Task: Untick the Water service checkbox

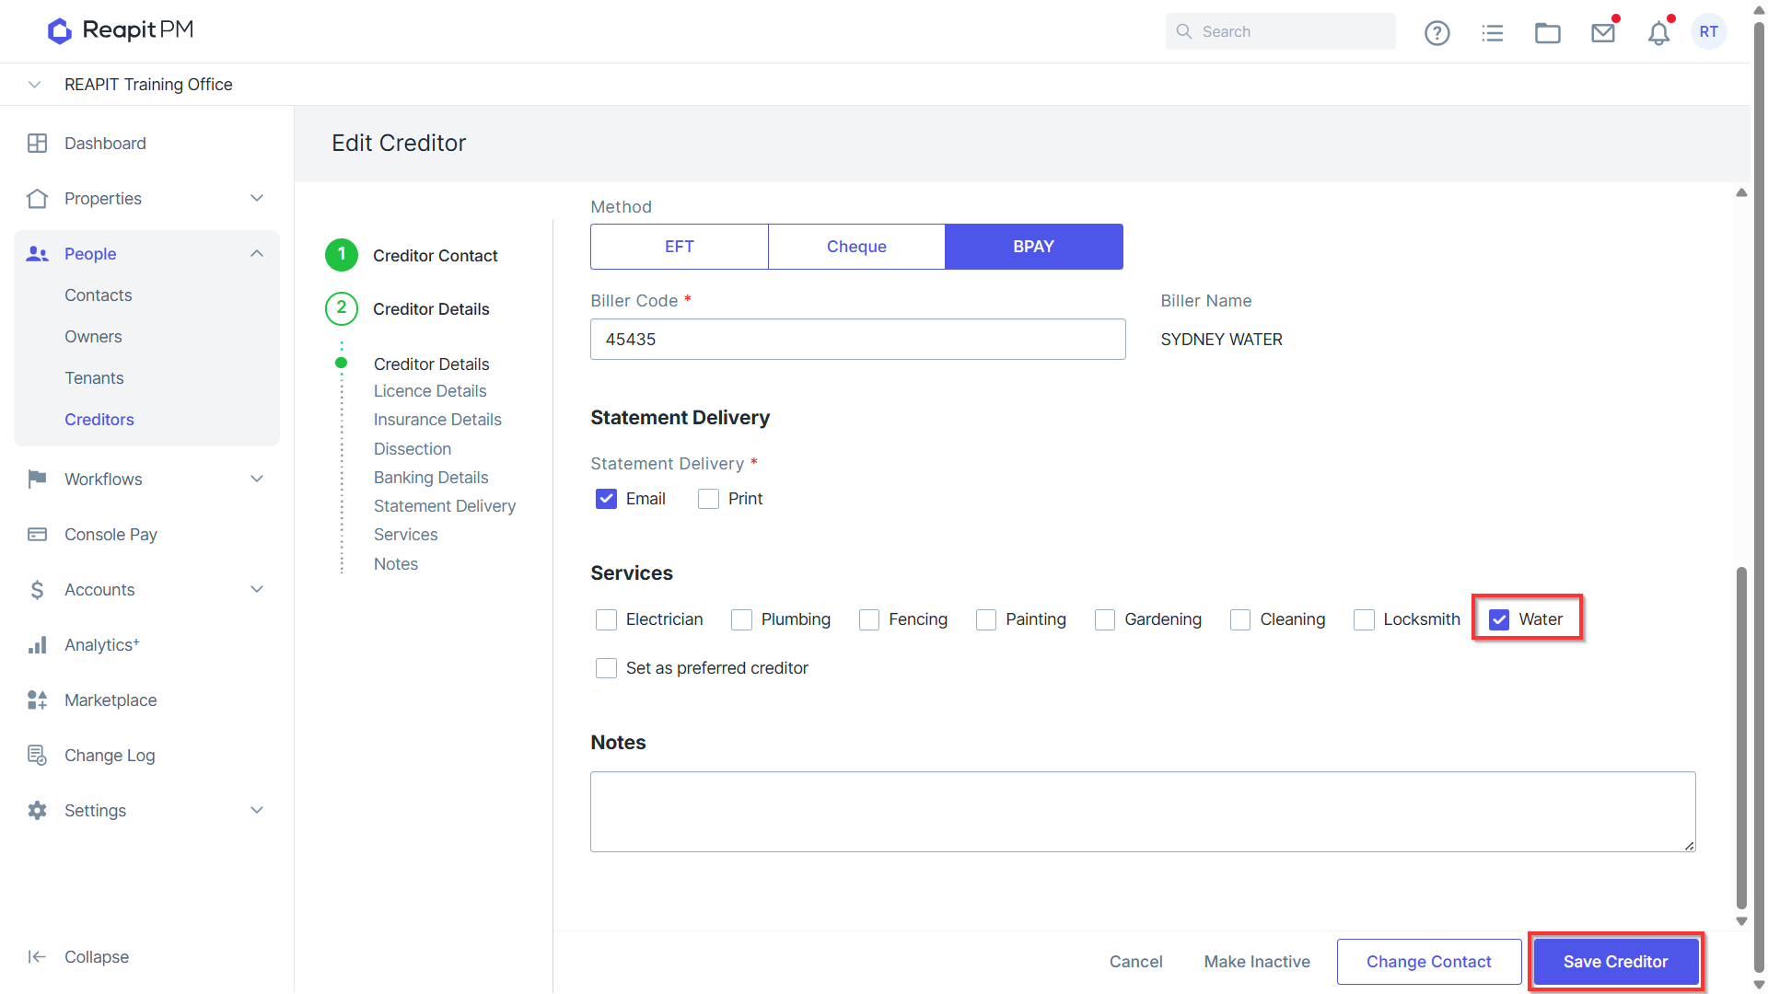Action: (x=1499, y=620)
